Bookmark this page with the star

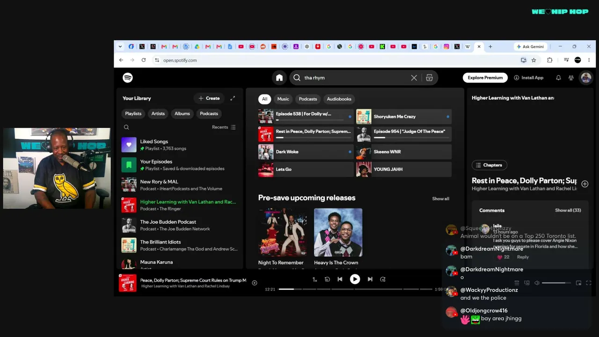coord(533,60)
